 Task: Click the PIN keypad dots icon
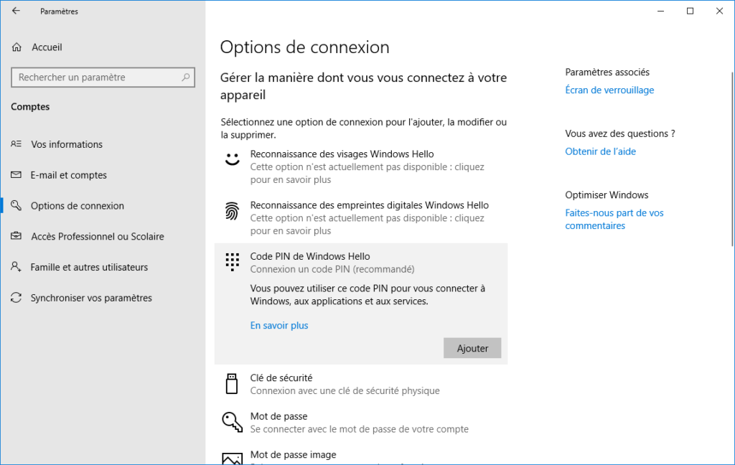(232, 262)
